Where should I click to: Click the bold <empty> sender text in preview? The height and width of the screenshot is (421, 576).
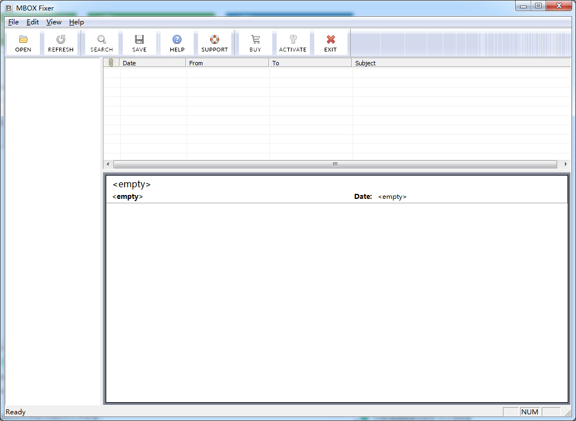[x=127, y=196]
